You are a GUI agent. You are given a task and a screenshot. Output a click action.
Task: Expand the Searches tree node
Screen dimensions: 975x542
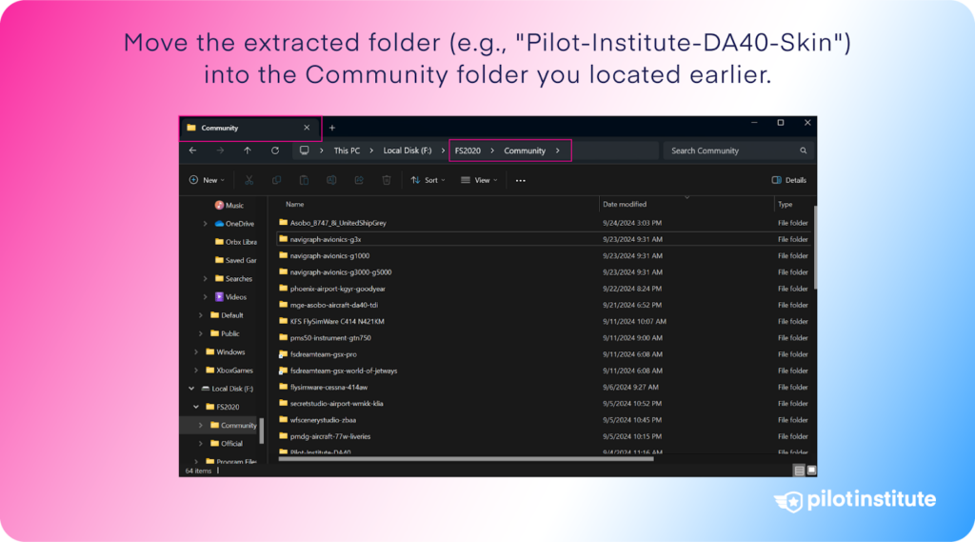(x=206, y=279)
